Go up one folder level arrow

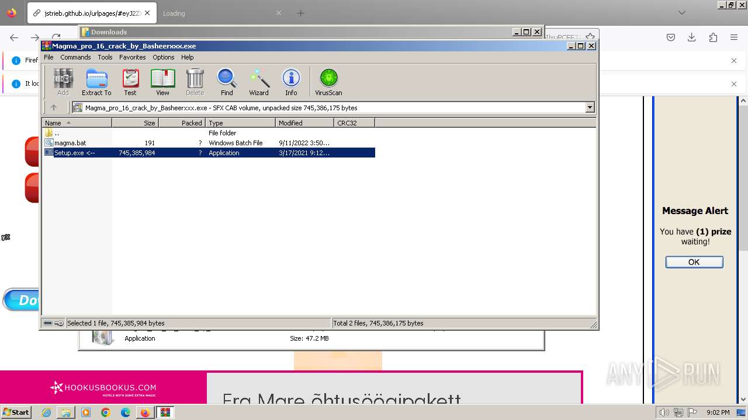[54, 107]
